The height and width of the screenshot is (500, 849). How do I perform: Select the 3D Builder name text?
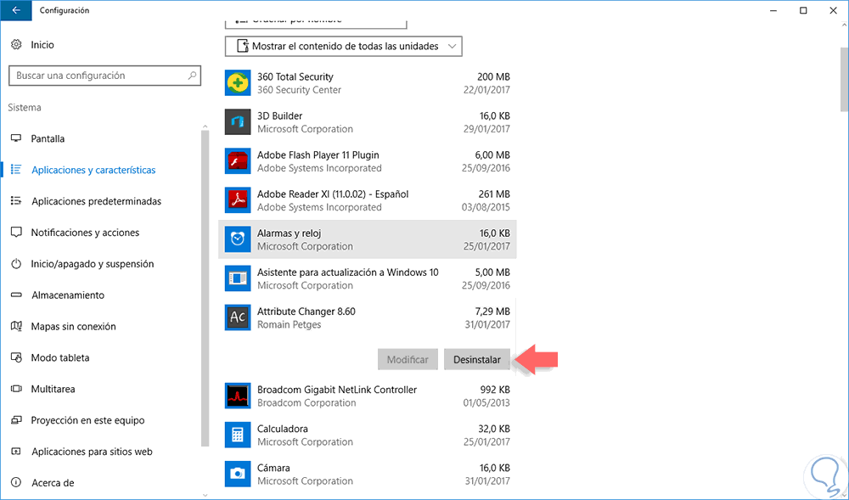click(279, 115)
